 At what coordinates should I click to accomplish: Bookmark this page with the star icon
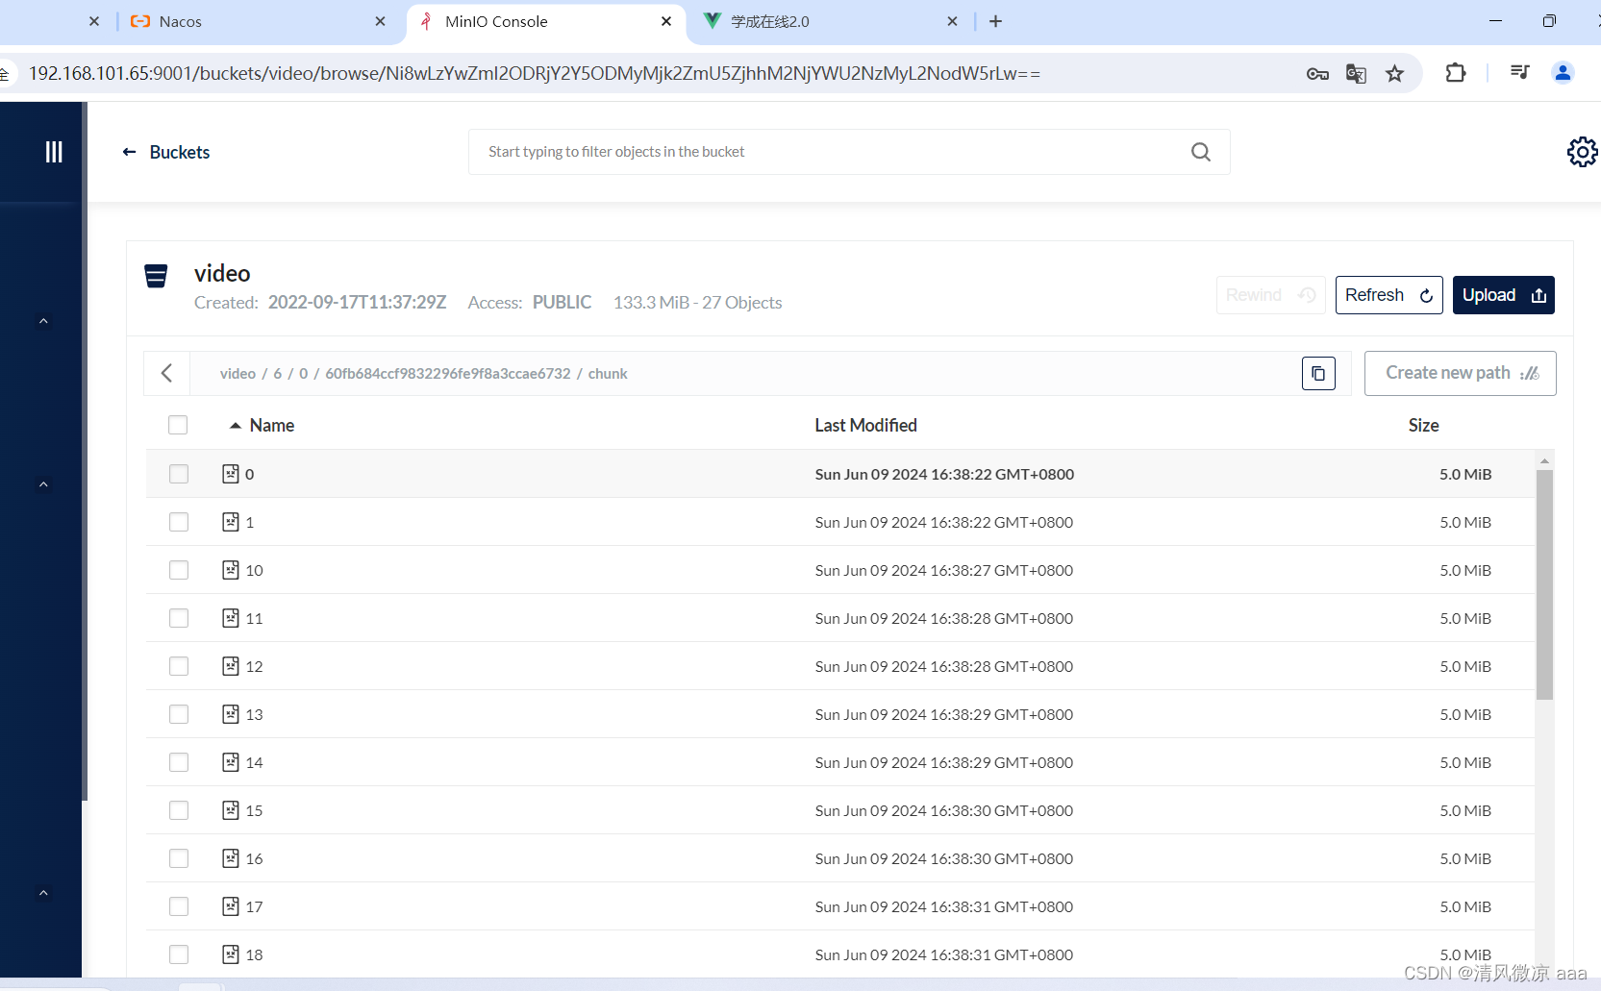tap(1394, 74)
